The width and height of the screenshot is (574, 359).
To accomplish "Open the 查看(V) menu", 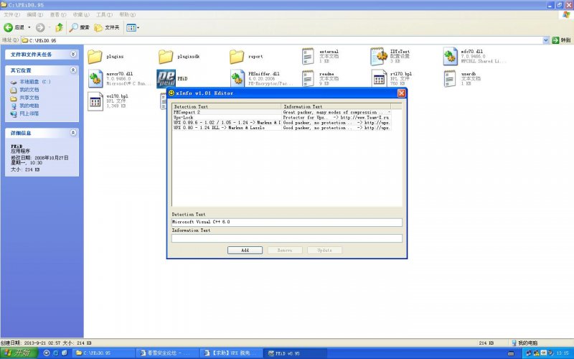I will point(58,14).
